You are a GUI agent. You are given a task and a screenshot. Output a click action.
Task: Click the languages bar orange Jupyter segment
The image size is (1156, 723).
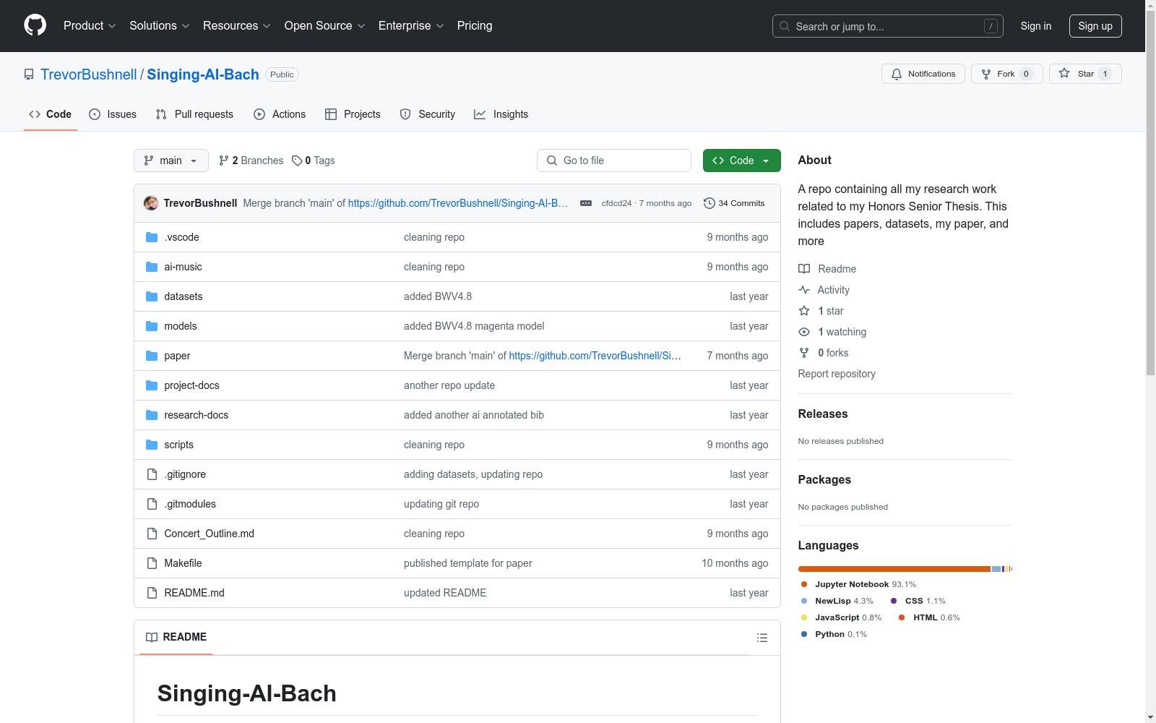(894, 569)
